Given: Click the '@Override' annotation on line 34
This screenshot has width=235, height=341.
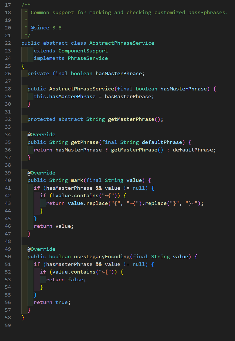Looking at the screenshot, I should coord(41,135).
